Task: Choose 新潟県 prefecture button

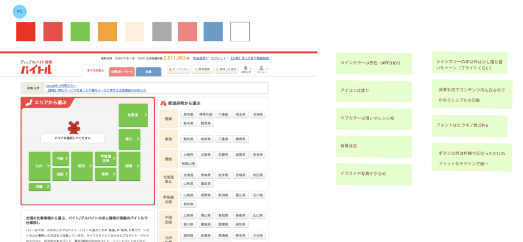Action: (223, 195)
